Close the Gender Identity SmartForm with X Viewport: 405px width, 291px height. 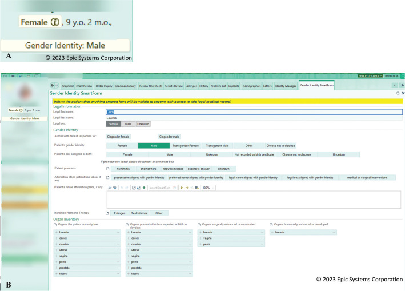click(403, 93)
